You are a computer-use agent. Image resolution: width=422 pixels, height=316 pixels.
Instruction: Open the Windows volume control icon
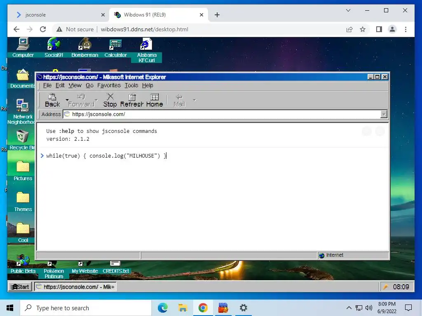(x=369, y=308)
